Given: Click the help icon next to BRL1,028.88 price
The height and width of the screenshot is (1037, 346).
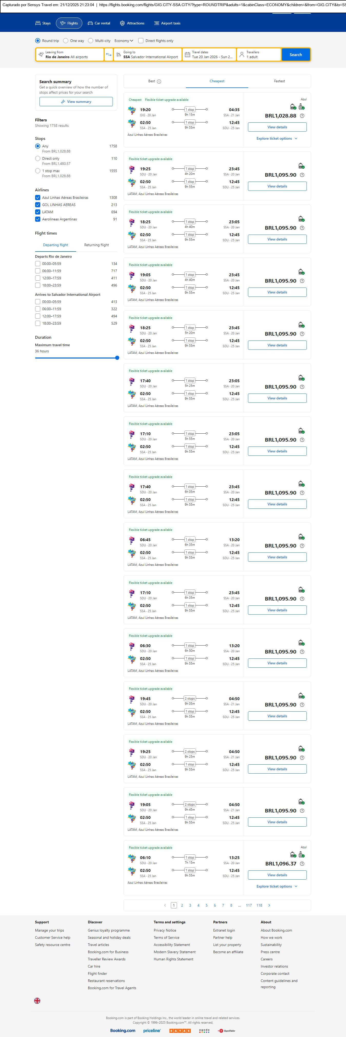Looking at the screenshot, I should tap(302, 116).
